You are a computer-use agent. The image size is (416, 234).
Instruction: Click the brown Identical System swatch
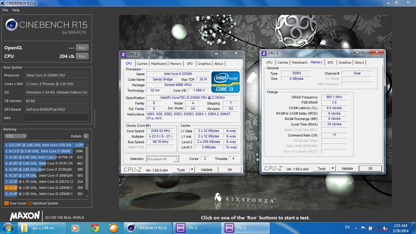click(x=30, y=203)
